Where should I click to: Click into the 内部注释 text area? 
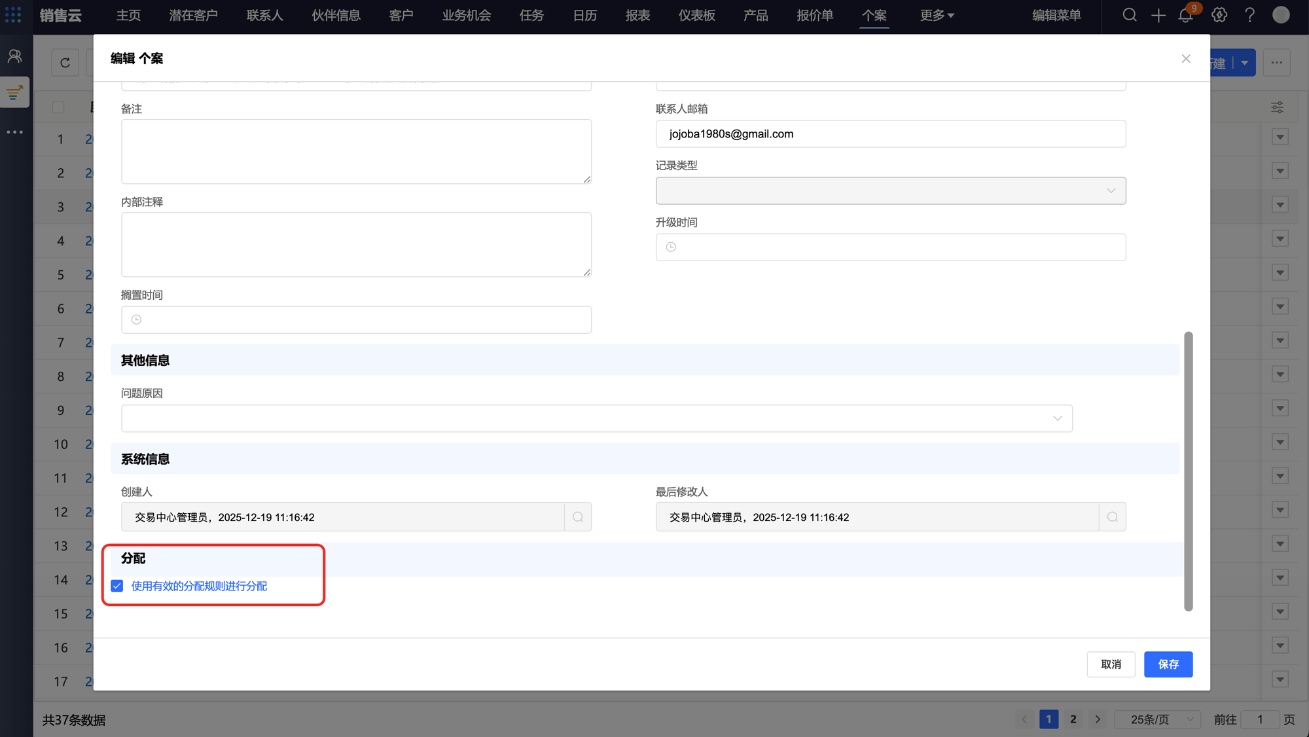point(356,244)
